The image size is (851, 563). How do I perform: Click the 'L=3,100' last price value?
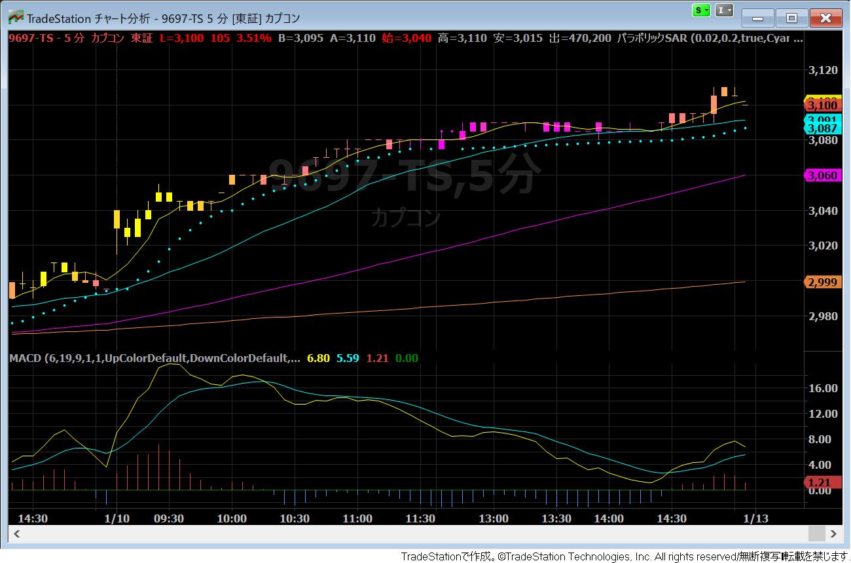[x=182, y=38]
